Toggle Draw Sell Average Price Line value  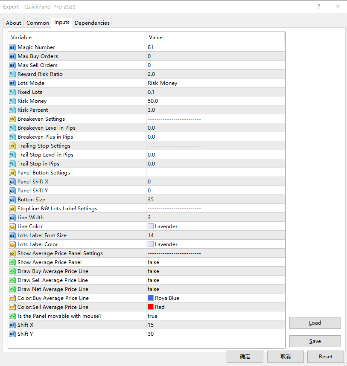[x=215, y=280]
